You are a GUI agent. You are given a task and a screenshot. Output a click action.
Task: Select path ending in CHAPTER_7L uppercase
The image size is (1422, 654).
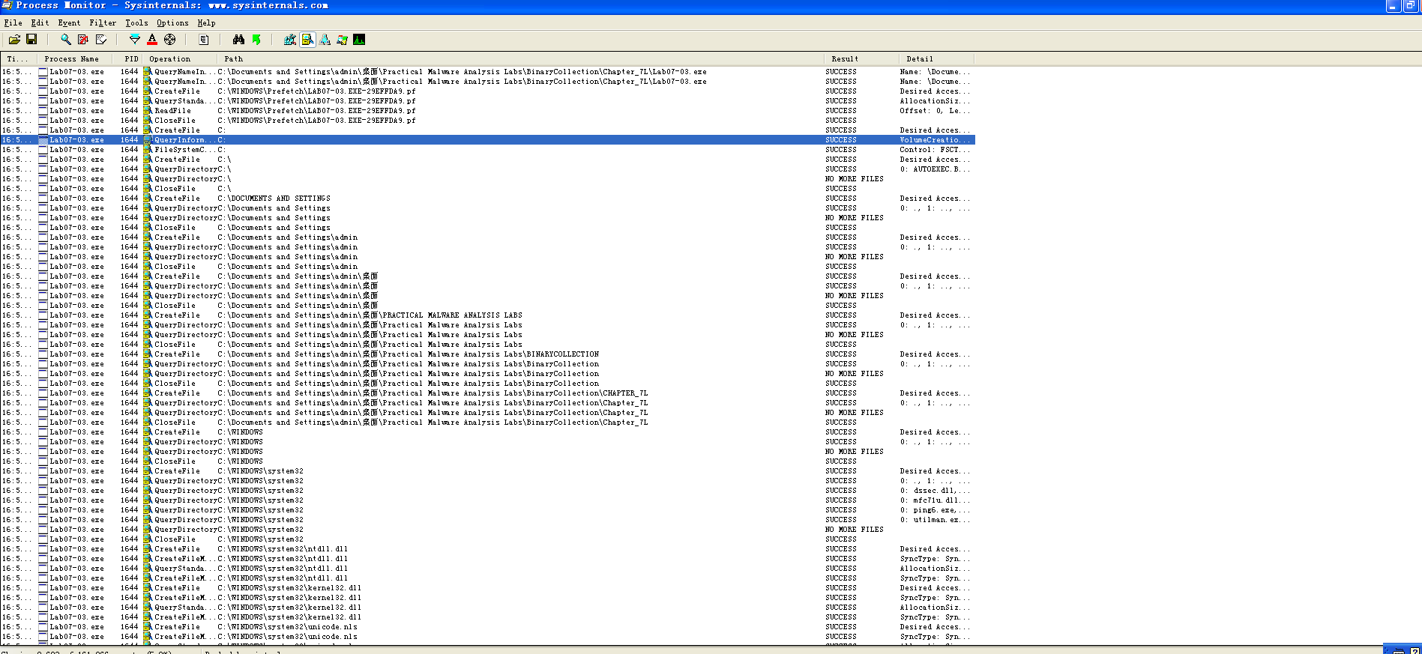(x=433, y=393)
